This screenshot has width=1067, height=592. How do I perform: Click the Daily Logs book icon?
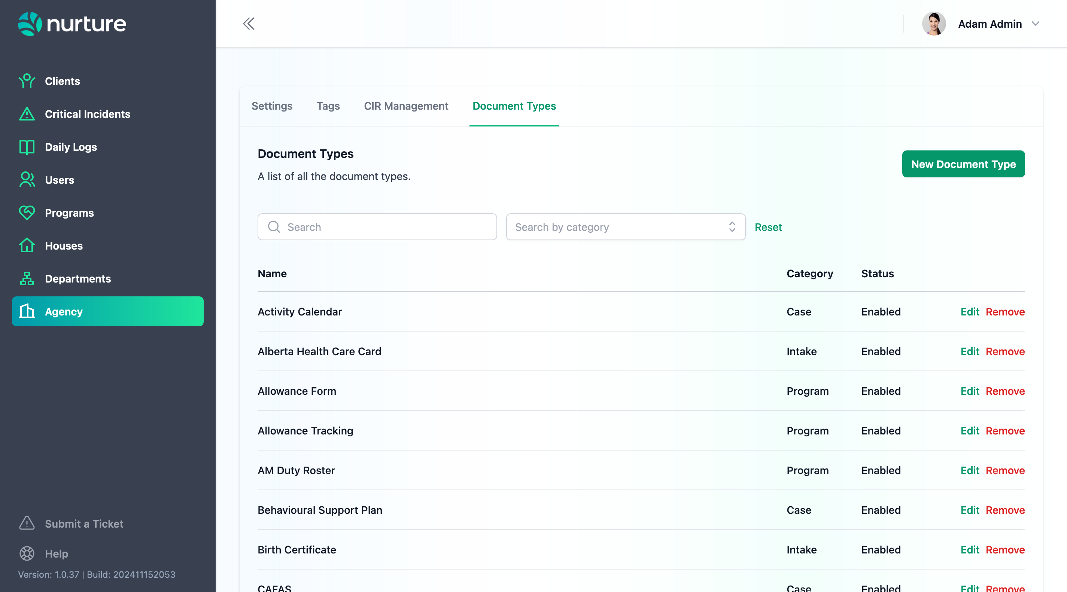(x=27, y=147)
